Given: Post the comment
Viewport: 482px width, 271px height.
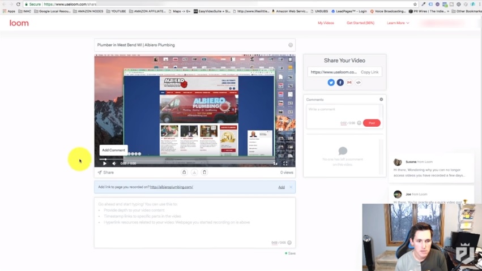Looking at the screenshot, I should coord(372,123).
